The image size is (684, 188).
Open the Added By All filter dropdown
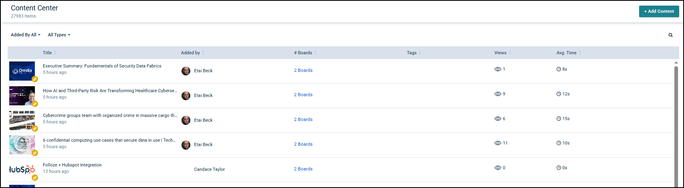coord(26,35)
